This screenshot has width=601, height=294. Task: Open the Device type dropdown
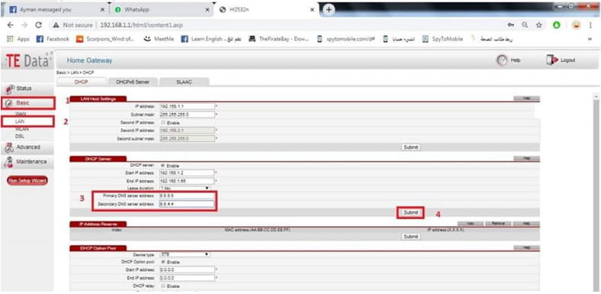(x=185, y=254)
